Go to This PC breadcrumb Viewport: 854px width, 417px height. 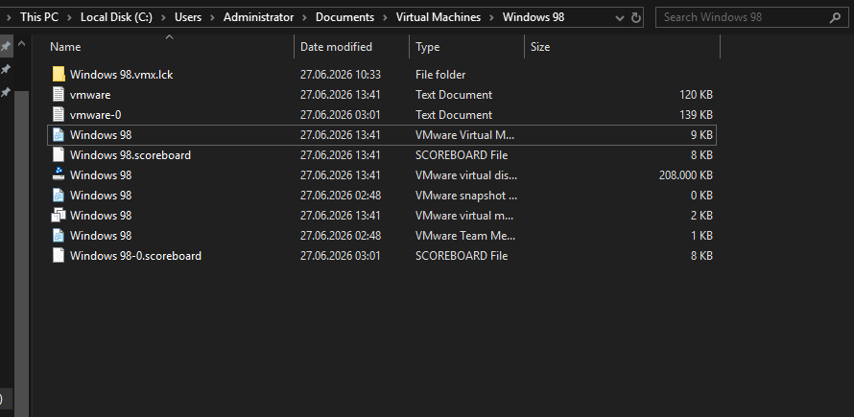click(x=39, y=17)
